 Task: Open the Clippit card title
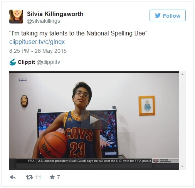point(26,62)
